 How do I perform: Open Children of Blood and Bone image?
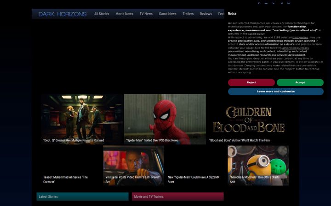click(248, 119)
